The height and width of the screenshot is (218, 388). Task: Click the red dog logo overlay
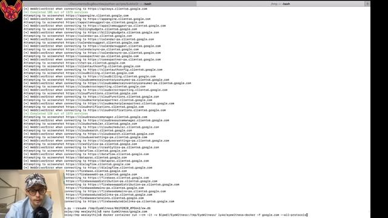pyautogui.click(x=11, y=11)
